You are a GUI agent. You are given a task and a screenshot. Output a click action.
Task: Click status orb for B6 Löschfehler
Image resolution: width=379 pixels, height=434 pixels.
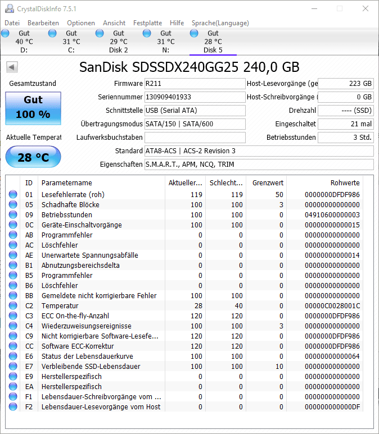click(x=13, y=285)
